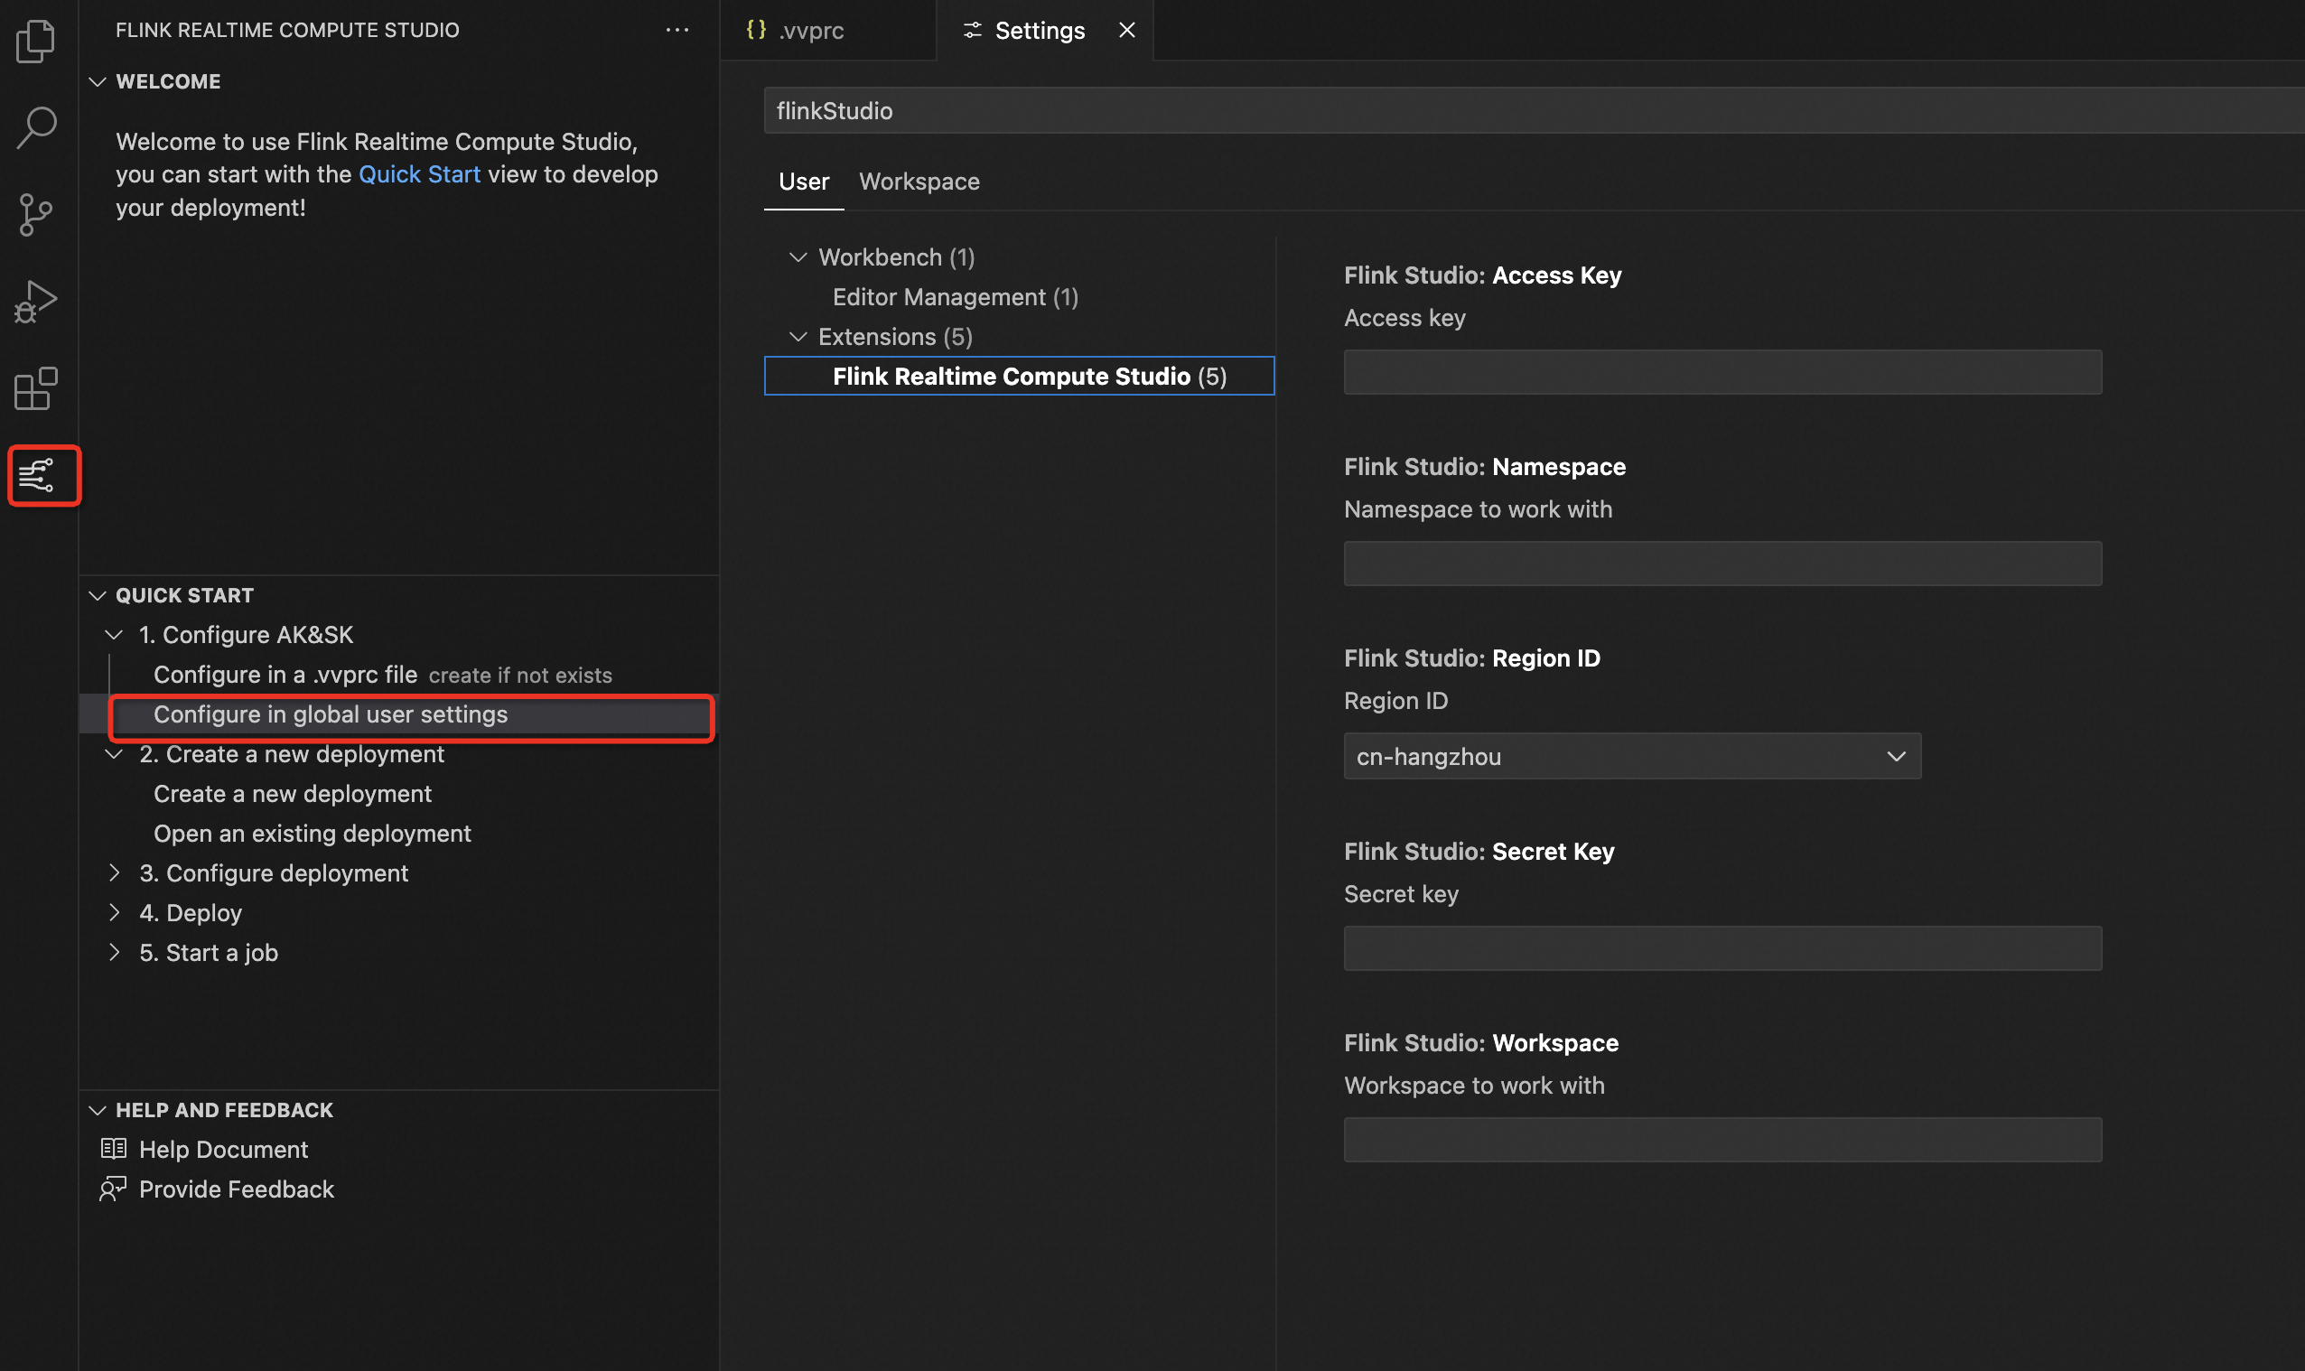Select the Settings editor tab
Screen dimensions: 2305x1371
point(1045,30)
